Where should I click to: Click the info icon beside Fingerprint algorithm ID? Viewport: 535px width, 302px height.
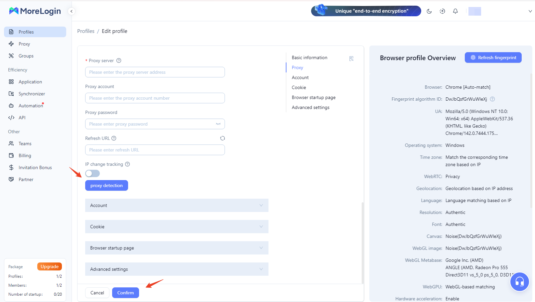pyautogui.click(x=492, y=99)
